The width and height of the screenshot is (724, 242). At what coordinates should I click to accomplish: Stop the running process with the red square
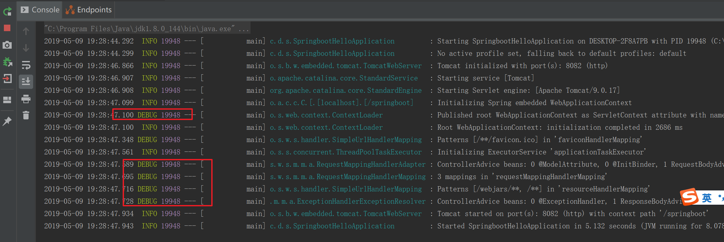(x=7, y=28)
